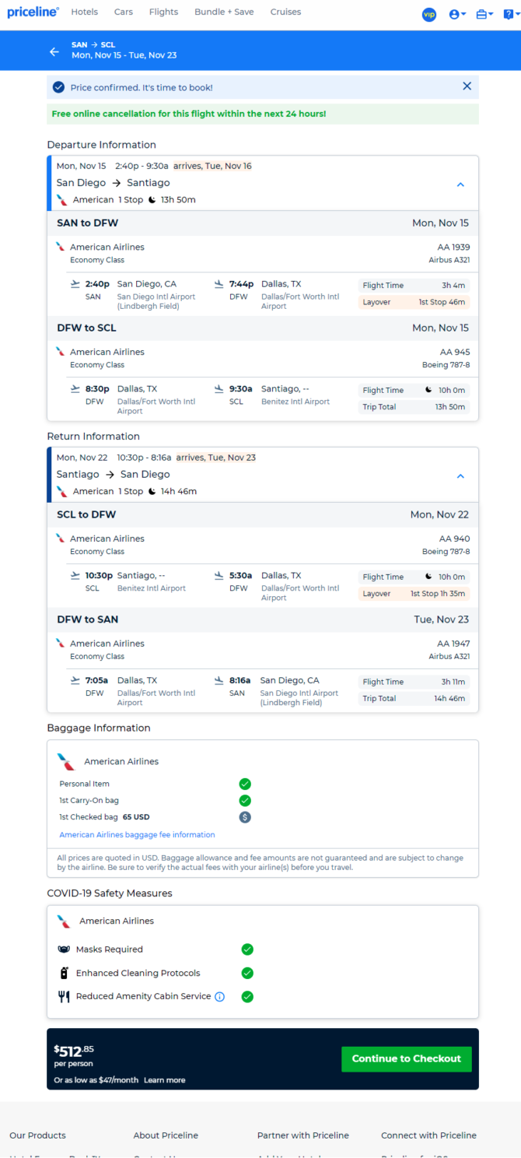The image size is (521, 1158).
Task: Click Our Products footer heading
Action: (x=37, y=1135)
